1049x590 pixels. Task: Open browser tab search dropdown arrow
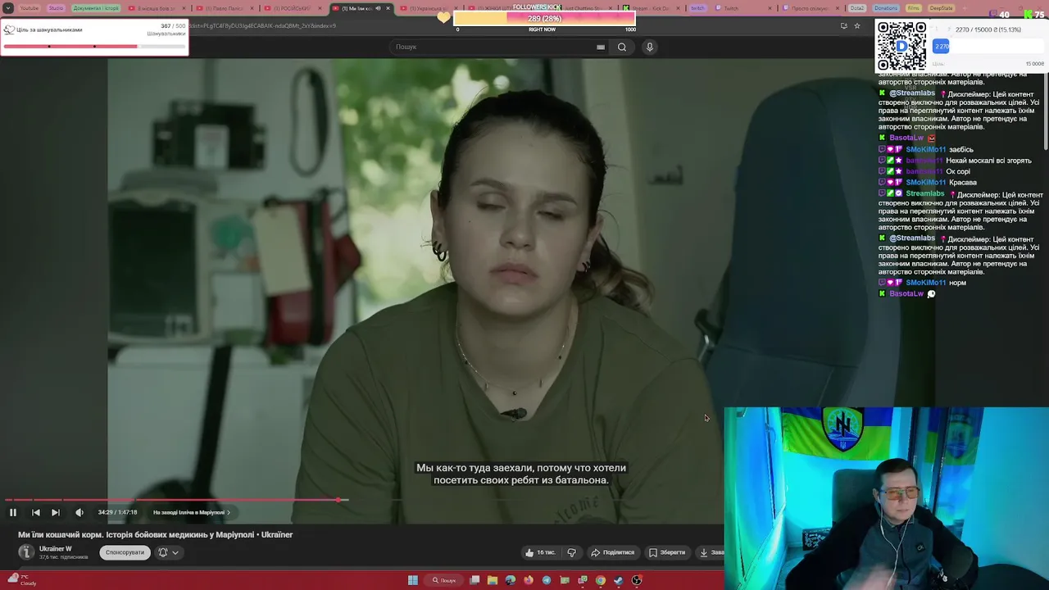8,8
